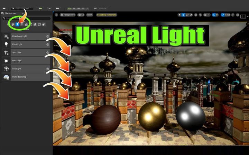
Task: Activate the Rotate tool
Action: pyautogui.click(x=187, y=15)
